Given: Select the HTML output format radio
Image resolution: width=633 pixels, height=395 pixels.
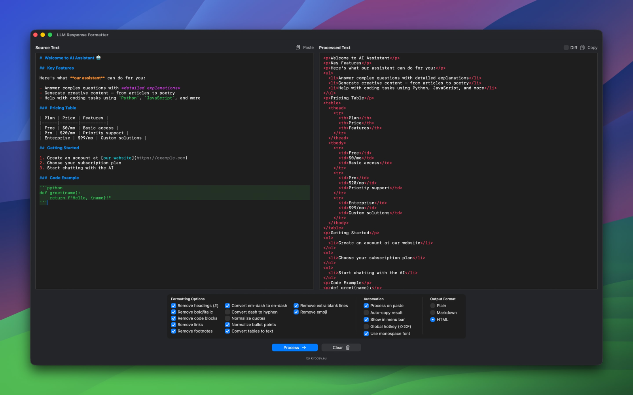Looking at the screenshot, I should pyautogui.click(x=432, y=320).
